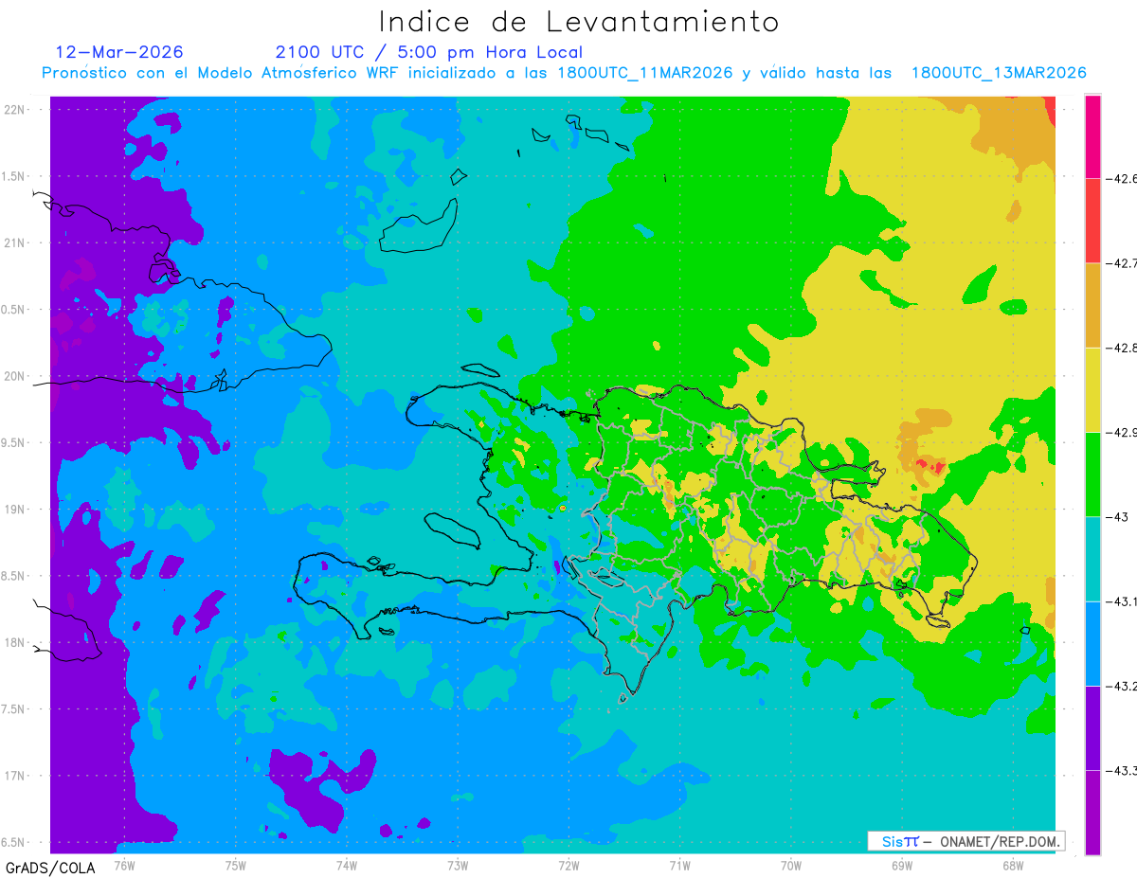Image resolution: width=1137 pixels, height=878 pixels.
Task: Pick the teal legend swatch between -43 and -43.1
Action: click(1092, 559)
